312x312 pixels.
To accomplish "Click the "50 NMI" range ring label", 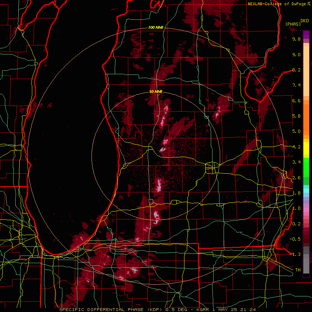I will pyautogui.click(x=156, y=92).
